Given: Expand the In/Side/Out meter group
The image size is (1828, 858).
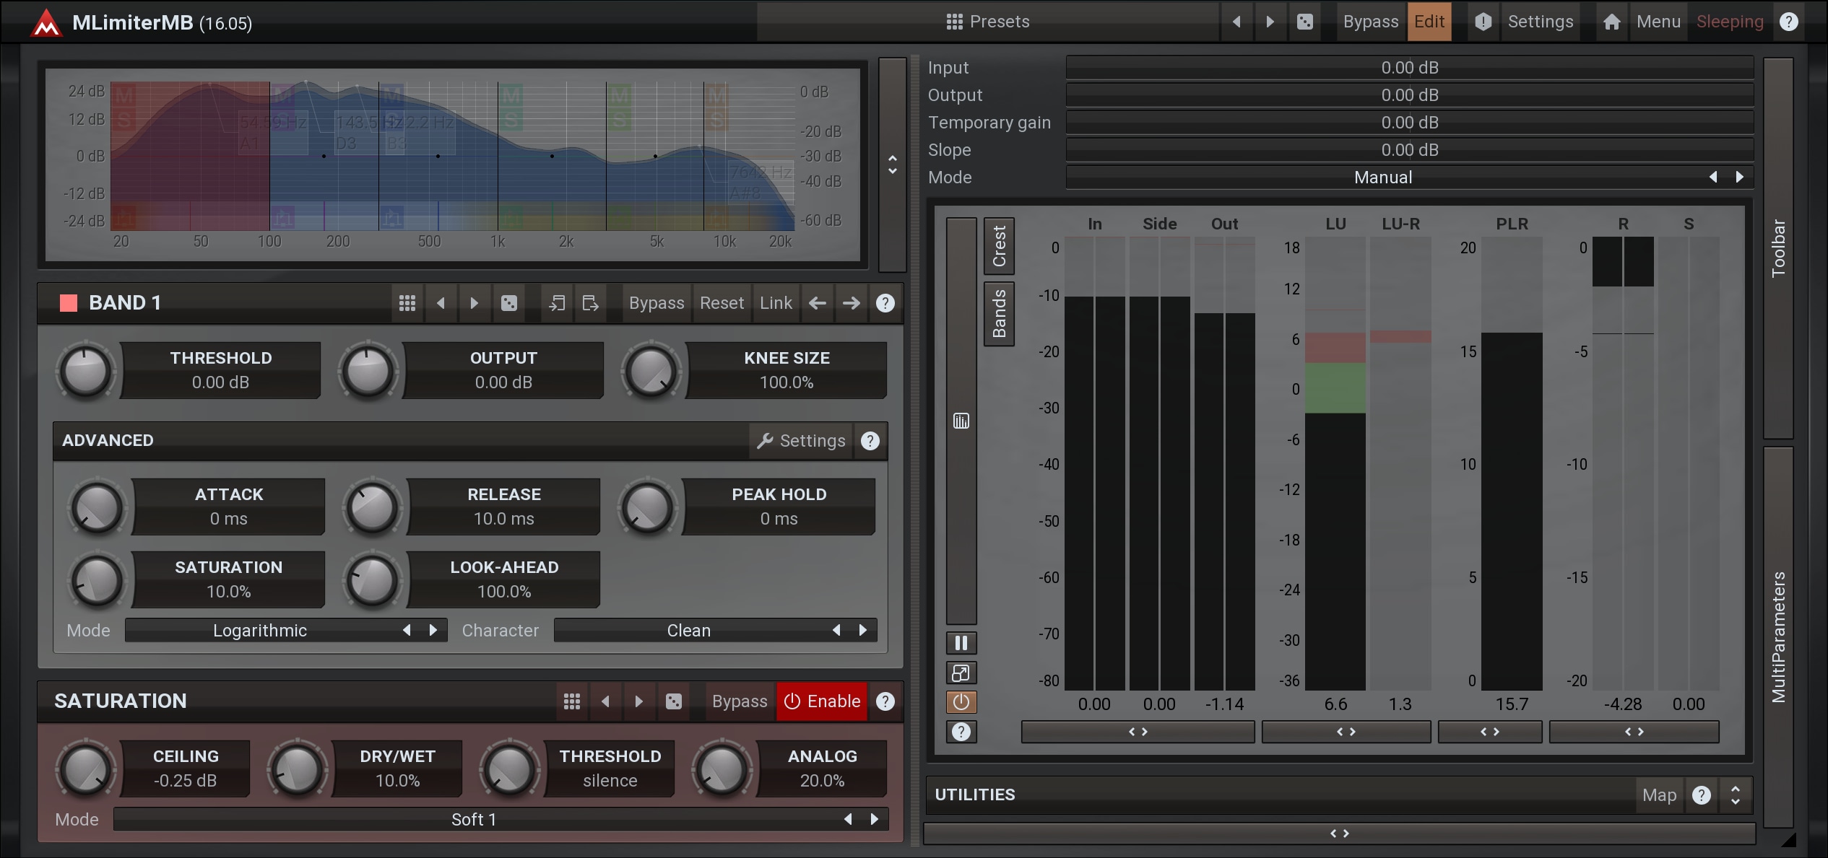Looking at the screenshot, I should pos(1138,732).
